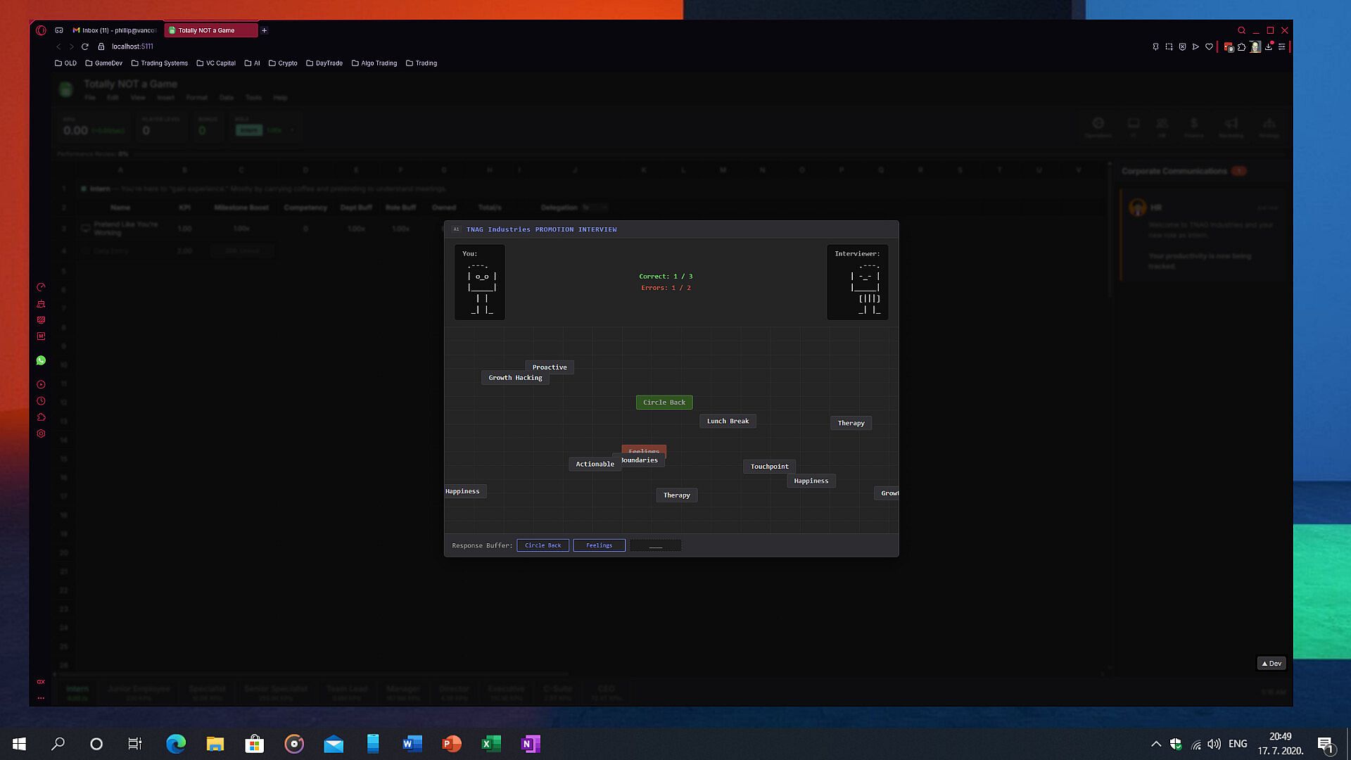Viewport: 1351px width, 760px height.
Task: Switch to the Gmail Inbox tab
Action: [x=116, y=30]
